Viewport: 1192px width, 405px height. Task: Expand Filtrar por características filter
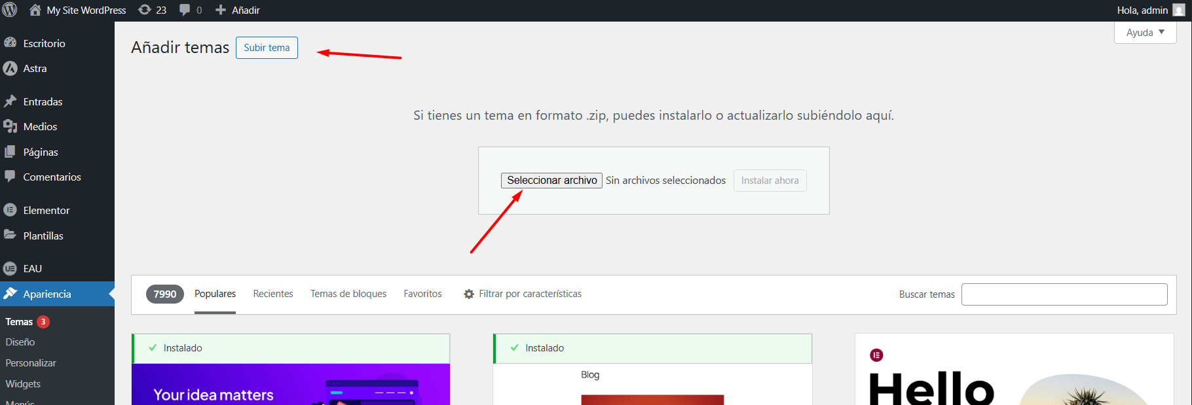(523, 294)
